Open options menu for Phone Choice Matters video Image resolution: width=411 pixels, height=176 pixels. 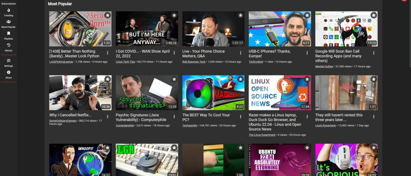click(x=241, y=53)
